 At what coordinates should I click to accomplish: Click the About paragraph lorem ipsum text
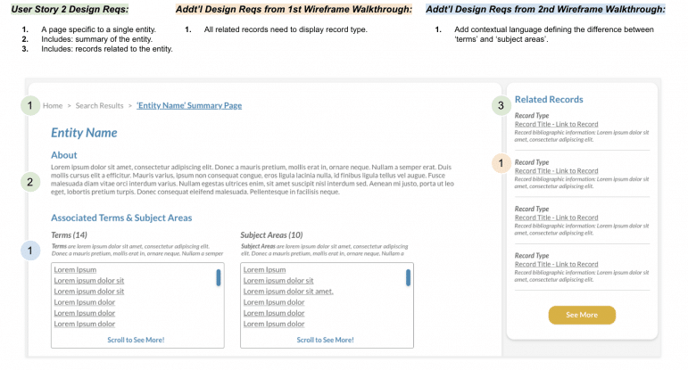tap(253, 179)
